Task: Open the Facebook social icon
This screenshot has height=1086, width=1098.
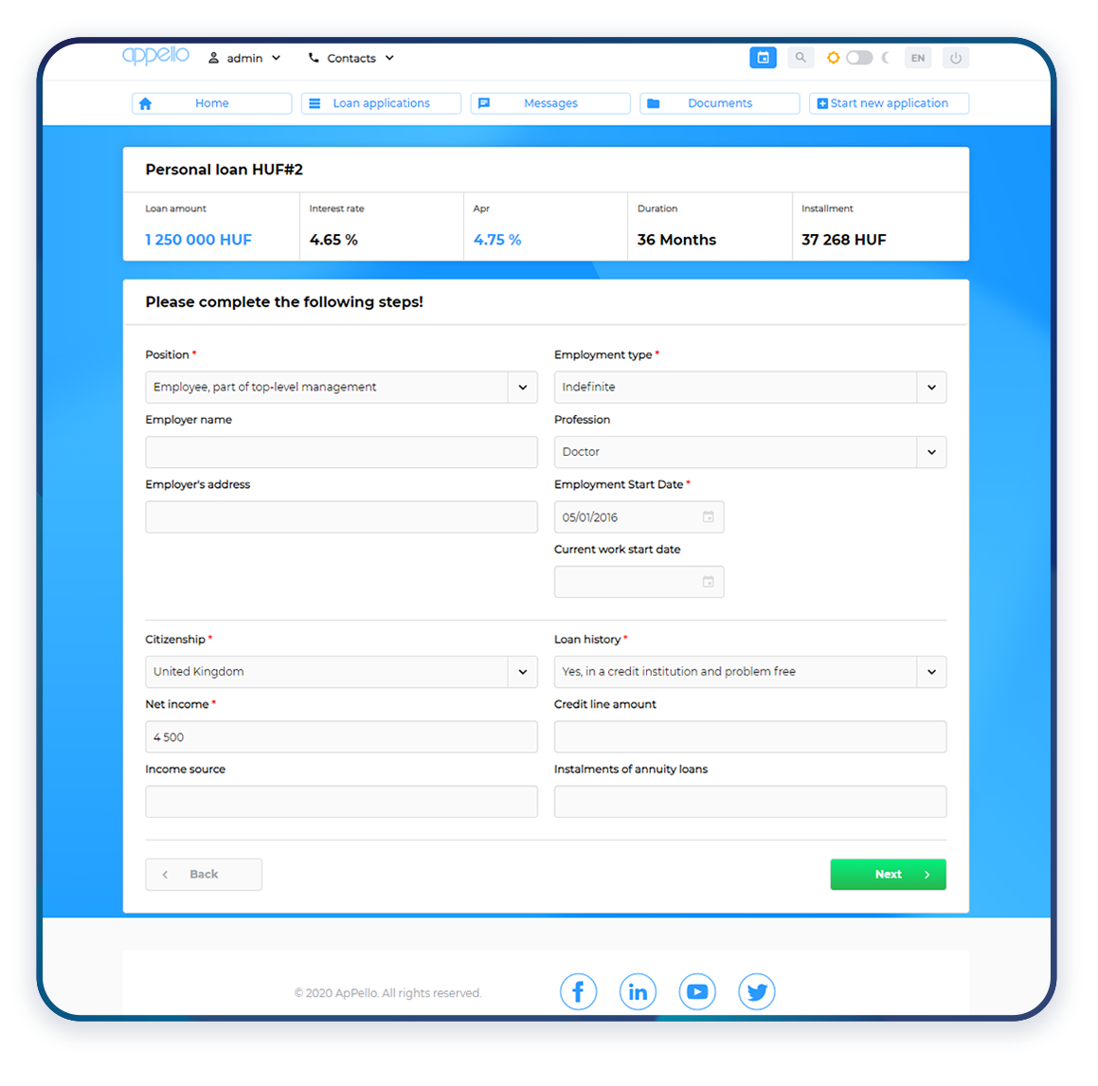Action: pyautogui.click(x=578, y=992)
